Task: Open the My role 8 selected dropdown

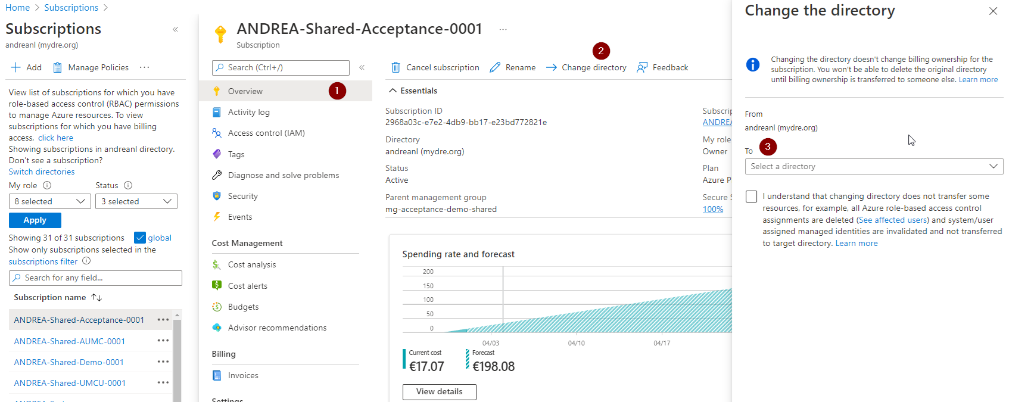Action: pyautogui.click(x=50, y=201)
